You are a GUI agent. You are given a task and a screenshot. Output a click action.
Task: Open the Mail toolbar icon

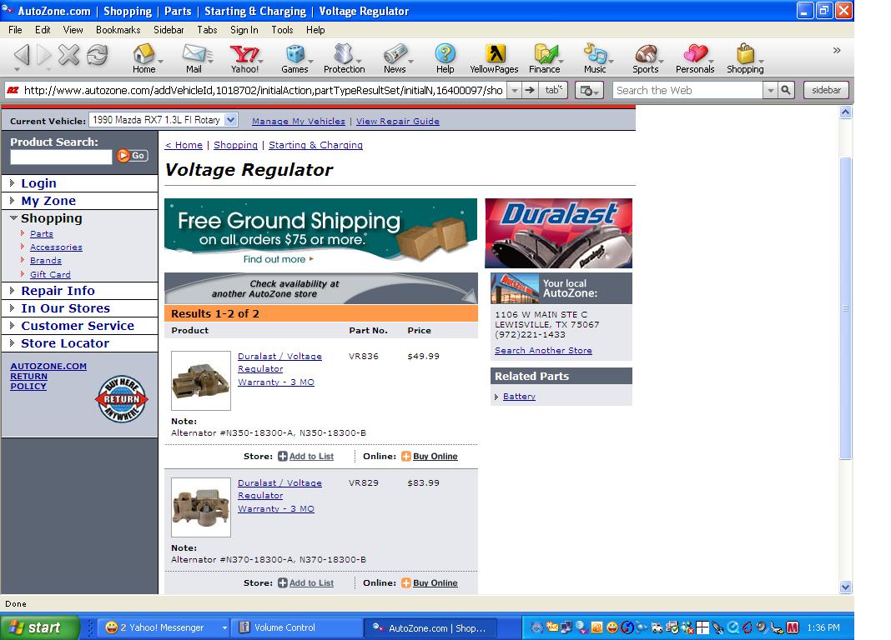[193, 56]
